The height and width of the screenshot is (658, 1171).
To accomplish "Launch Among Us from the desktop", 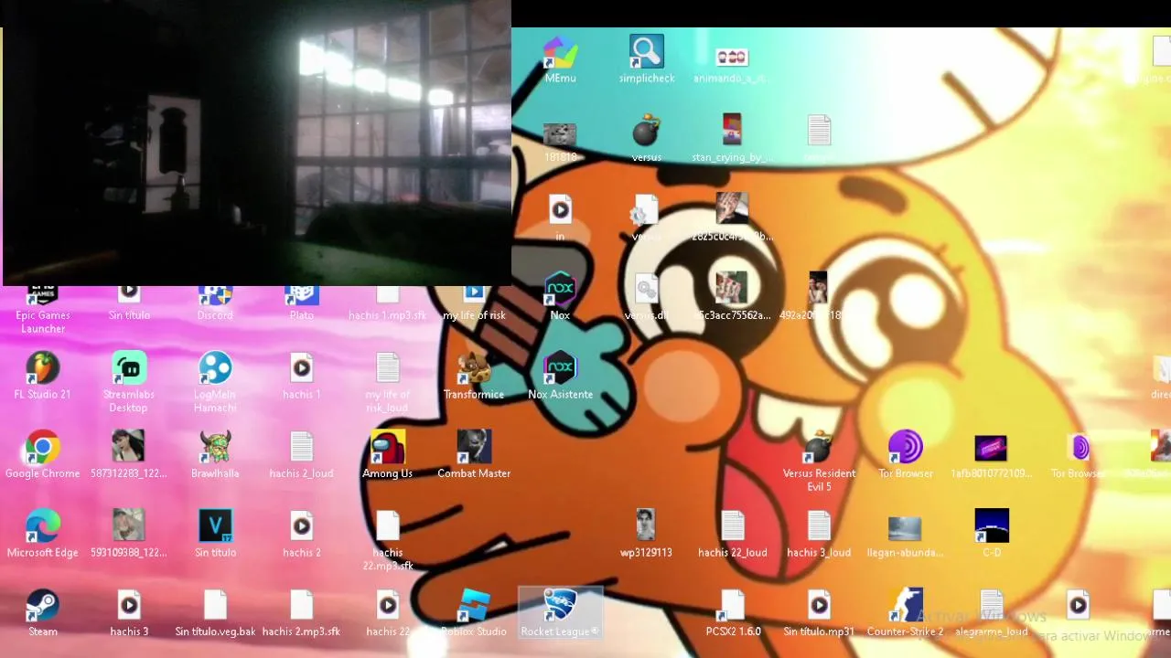I will point(387,455).
